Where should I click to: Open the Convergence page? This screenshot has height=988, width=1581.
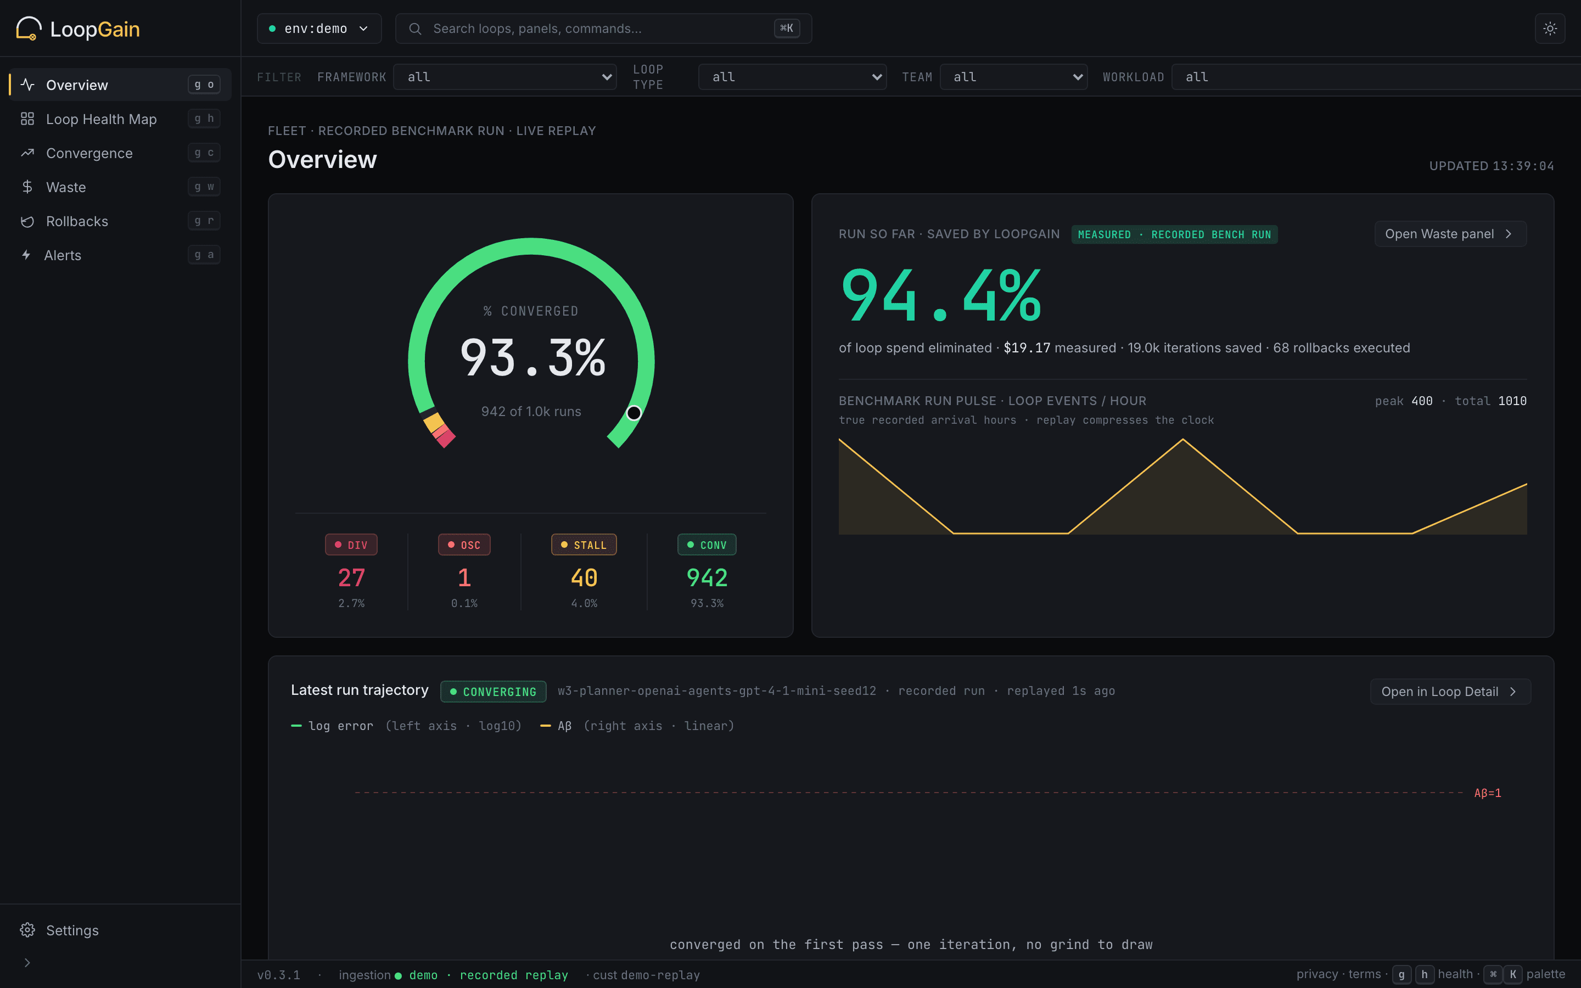120,152
